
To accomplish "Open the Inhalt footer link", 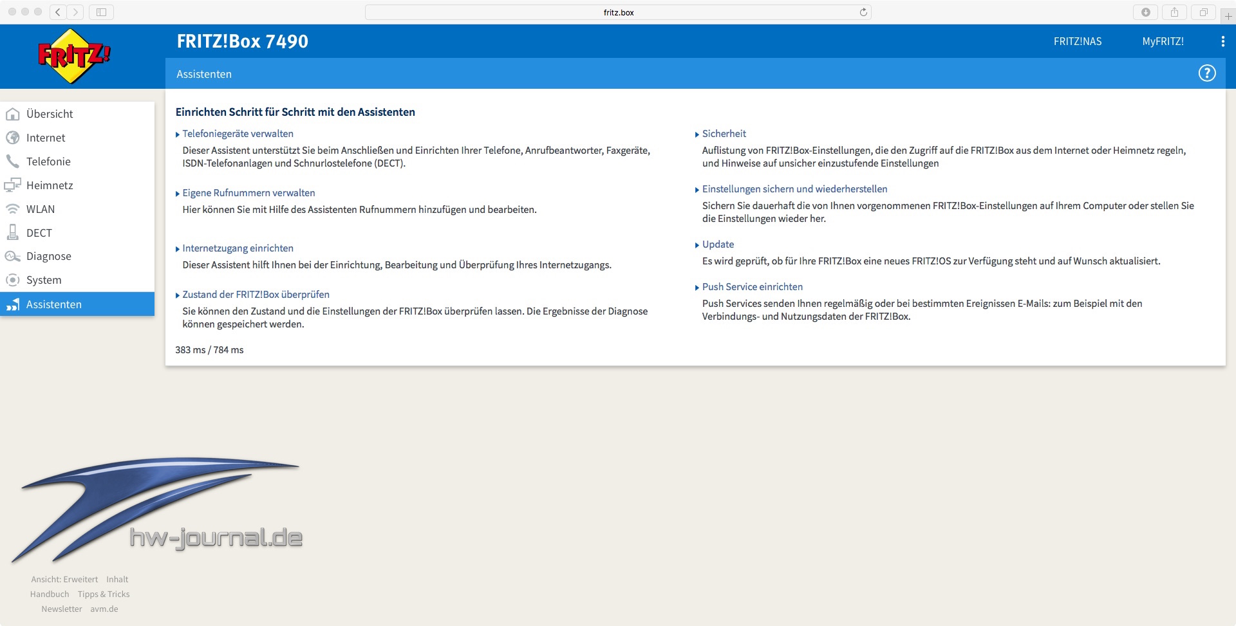I will pyautogui.click(x=117, y=580).
